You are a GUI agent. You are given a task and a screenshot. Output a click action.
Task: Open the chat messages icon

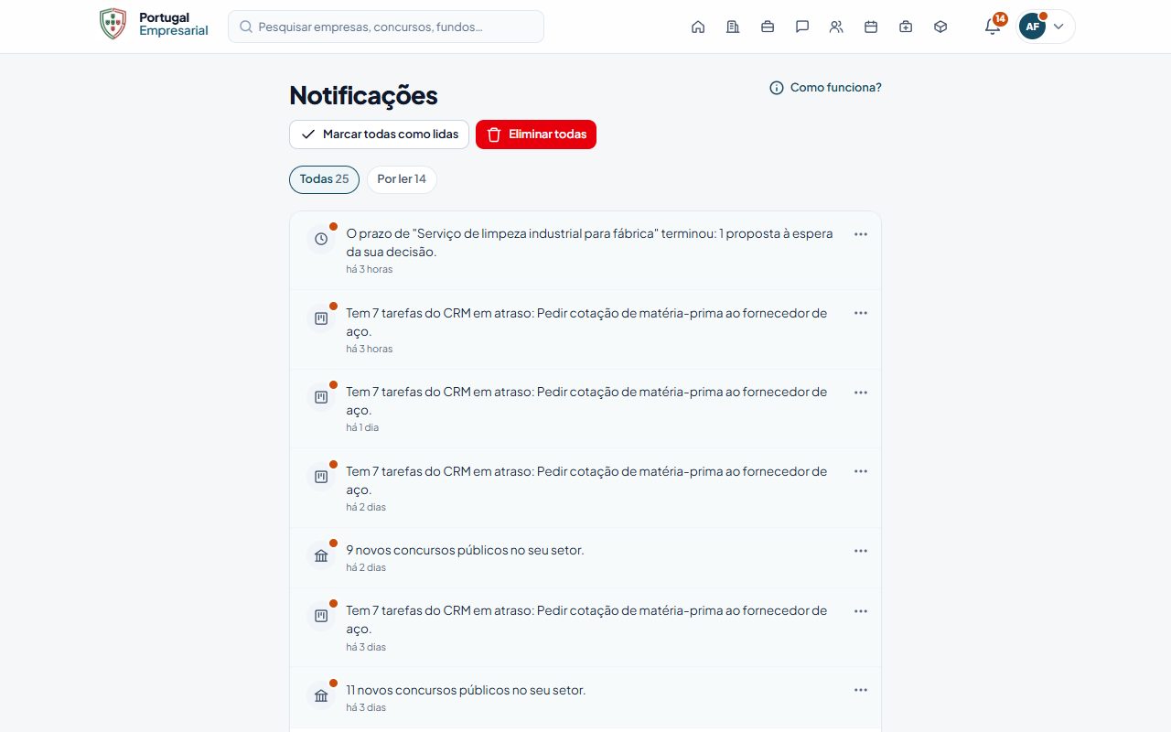click(x=802, y=27)
